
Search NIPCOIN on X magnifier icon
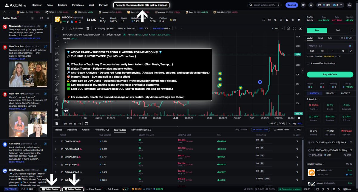[80, 21]
